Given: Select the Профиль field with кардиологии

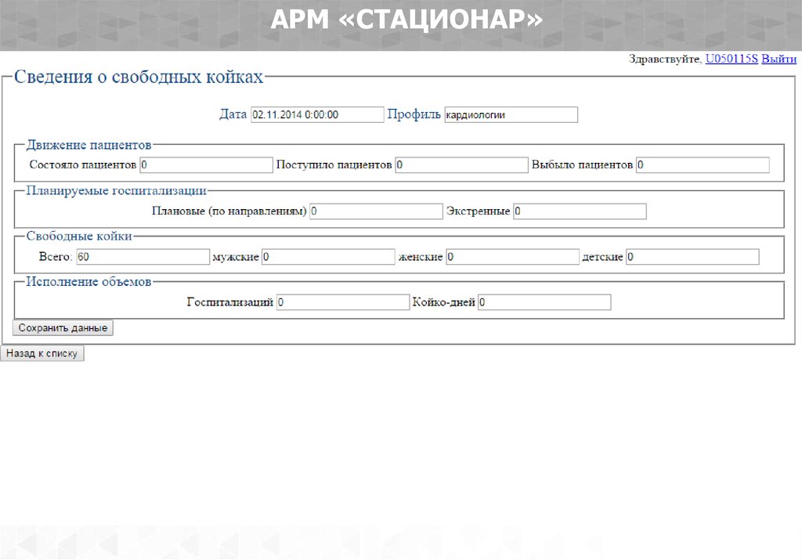Looking at the screenshot, I should coord(511,115).
